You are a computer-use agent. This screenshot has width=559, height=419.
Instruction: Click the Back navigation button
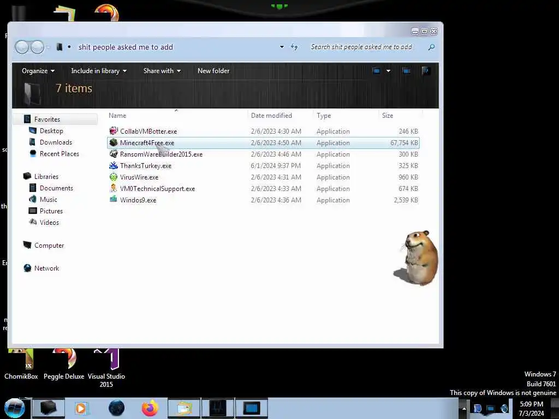[22, 47]
